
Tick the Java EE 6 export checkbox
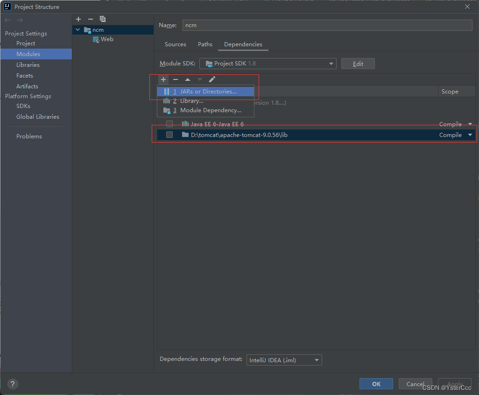tap(169, 124)
